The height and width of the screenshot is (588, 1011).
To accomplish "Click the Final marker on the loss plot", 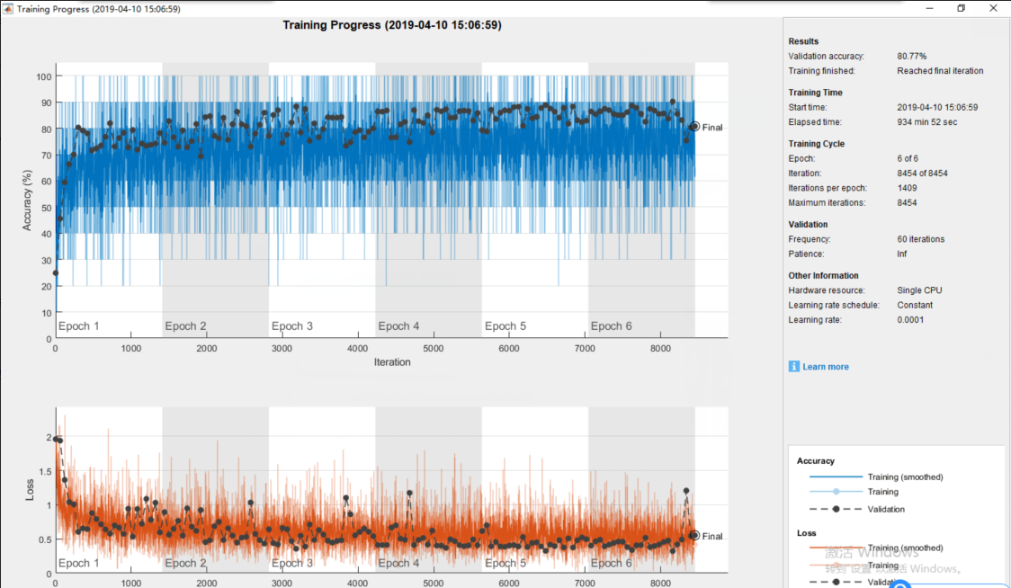I will pos(693,535).
